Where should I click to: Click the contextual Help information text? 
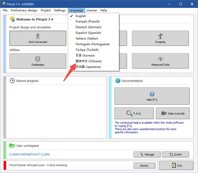click(149, 128)
